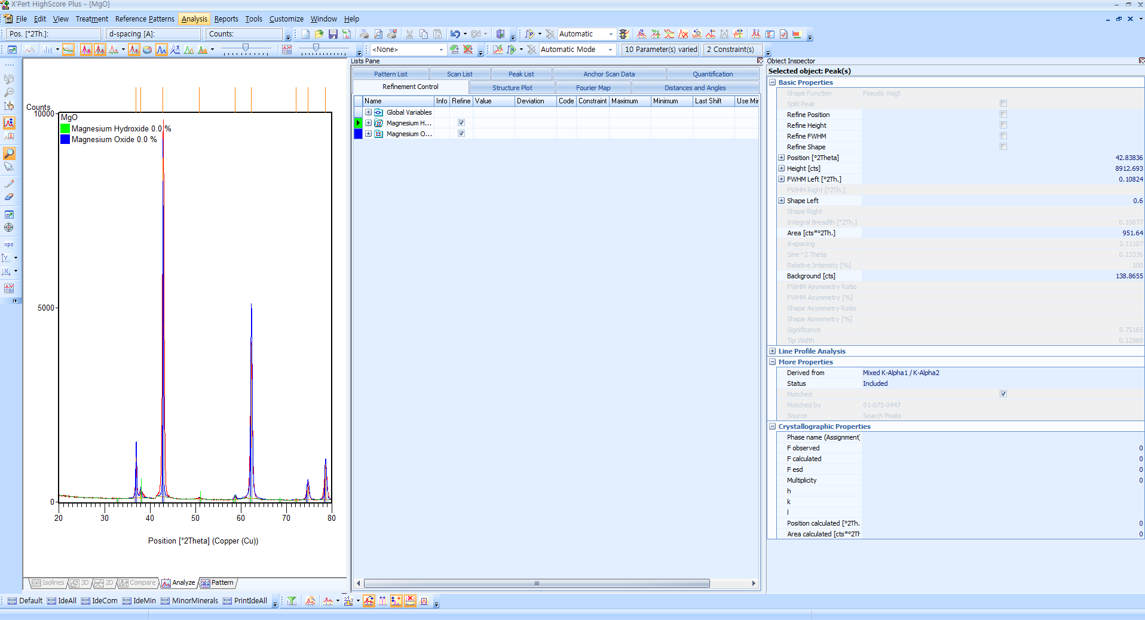Click the funnel filter icon in bottom toolbar
1145x620 pixels.
(x=292, y=601)
